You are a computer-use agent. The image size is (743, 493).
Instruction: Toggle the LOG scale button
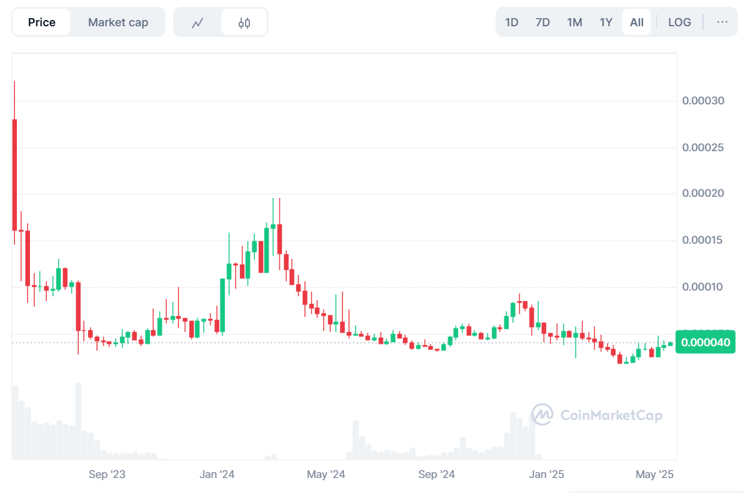[679, 22]
